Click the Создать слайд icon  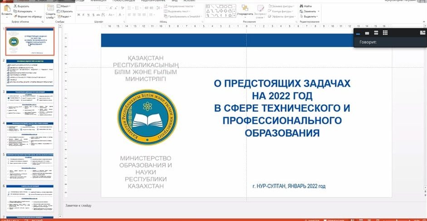coord(50,8)
